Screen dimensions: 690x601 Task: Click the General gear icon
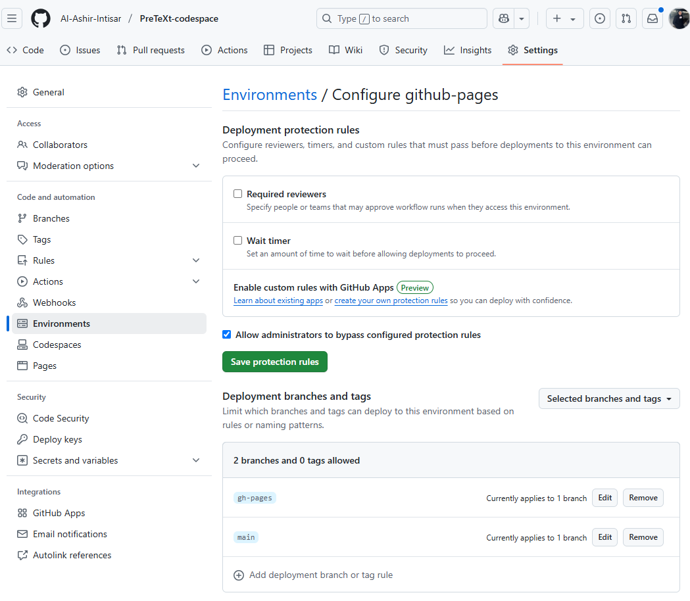tap(22, 92)
